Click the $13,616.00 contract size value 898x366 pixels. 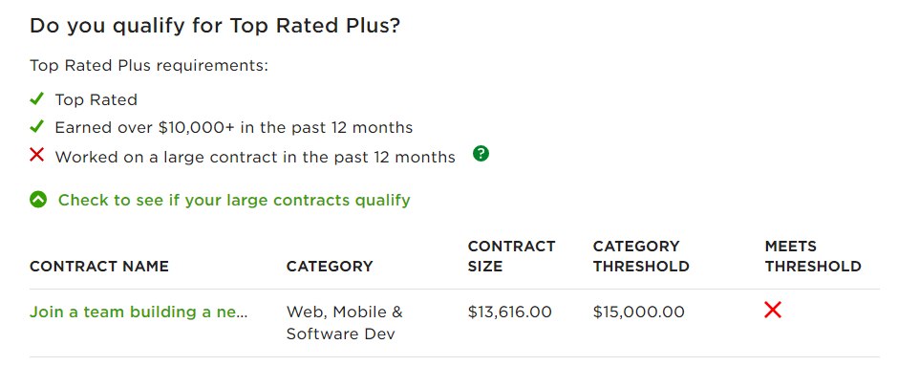(x=510, y=312)
